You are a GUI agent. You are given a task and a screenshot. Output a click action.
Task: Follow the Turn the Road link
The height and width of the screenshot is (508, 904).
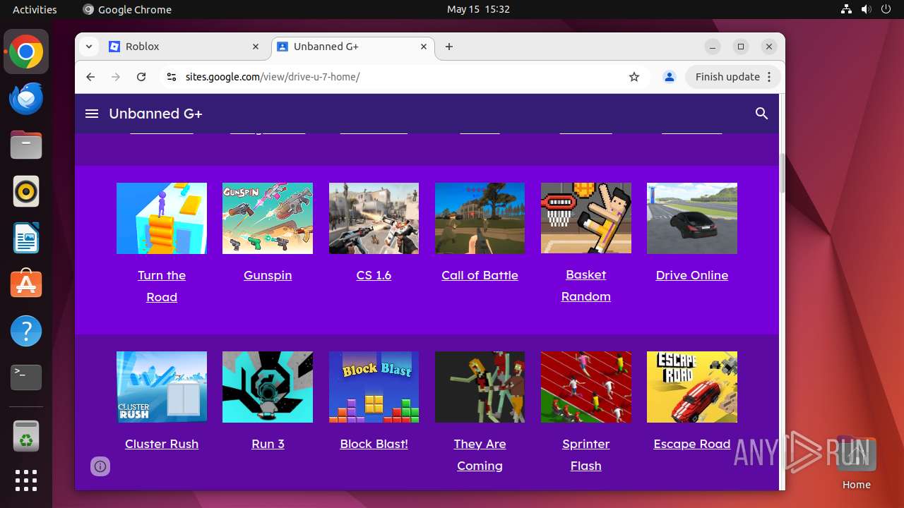pyautogui.click(x=162, y=286)
